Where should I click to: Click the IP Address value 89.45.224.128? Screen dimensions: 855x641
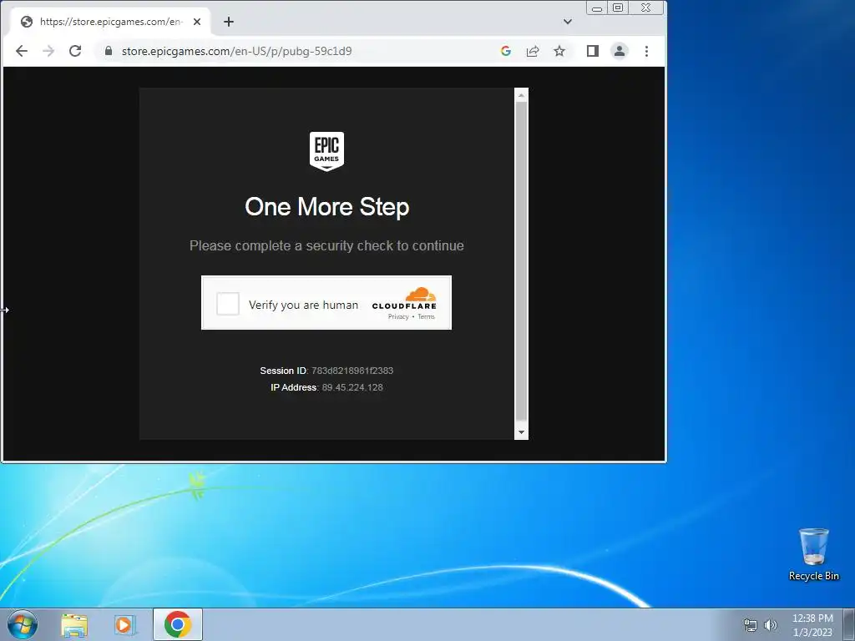point(352,387)
